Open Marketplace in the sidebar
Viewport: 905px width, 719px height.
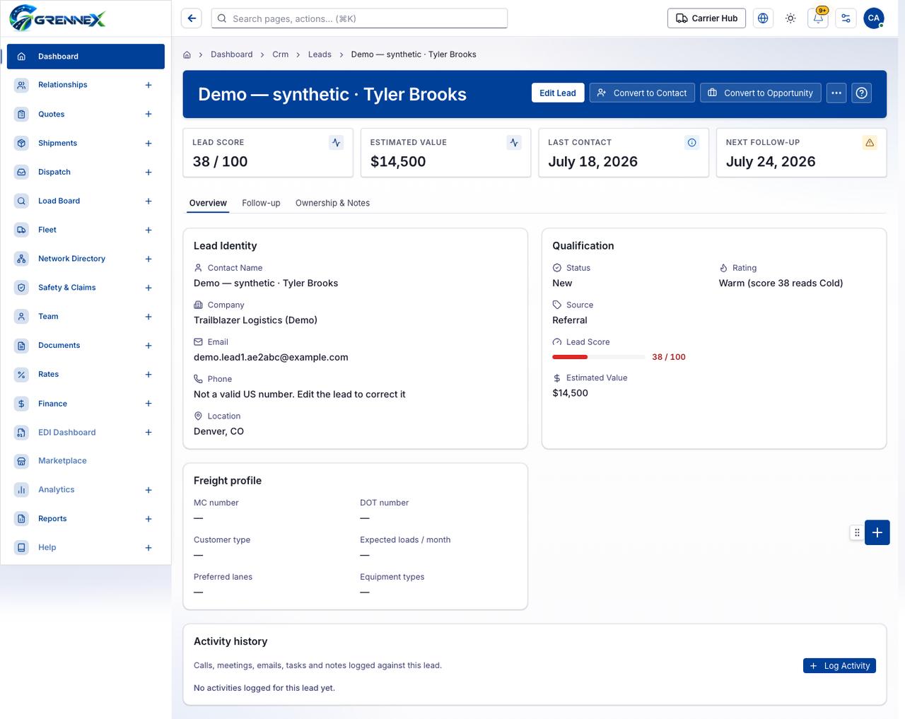coord(86,461)
